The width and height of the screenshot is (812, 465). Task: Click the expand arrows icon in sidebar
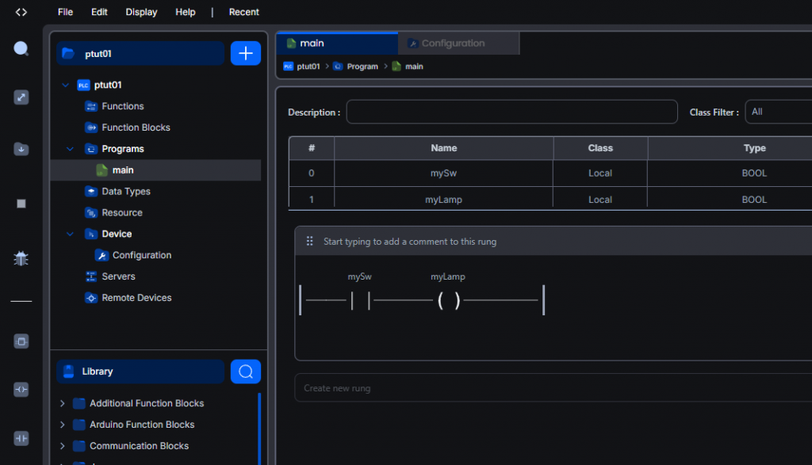tap(21, 97)
